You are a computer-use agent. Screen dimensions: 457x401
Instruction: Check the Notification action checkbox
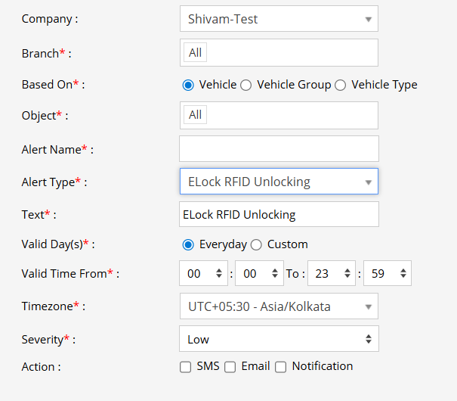pos(280,367)
